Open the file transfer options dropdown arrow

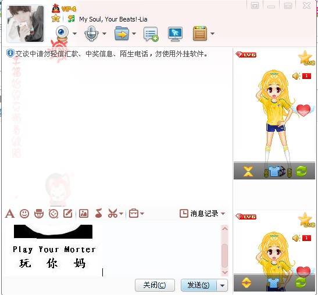(134, 34)
